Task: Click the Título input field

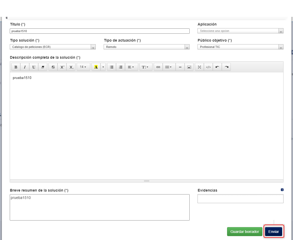Action: click(100, 31)
